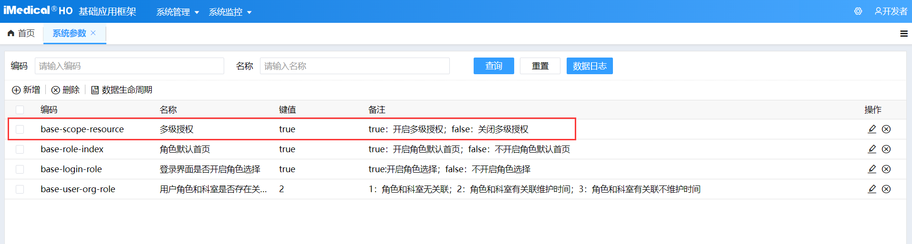
Task: Select the base-scope-resource code cell
Action: tap(82, 129)
